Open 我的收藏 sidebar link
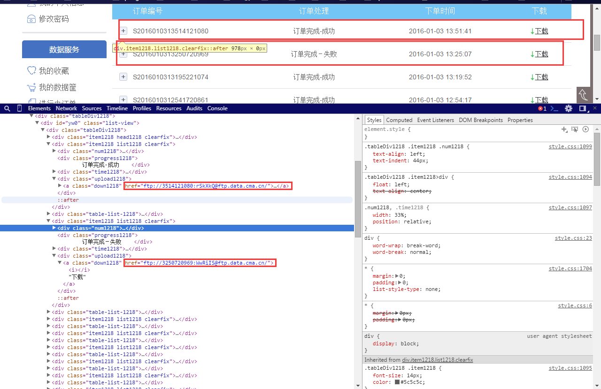The width and height of the screenshot is (601, 389). tap(54, 71)
